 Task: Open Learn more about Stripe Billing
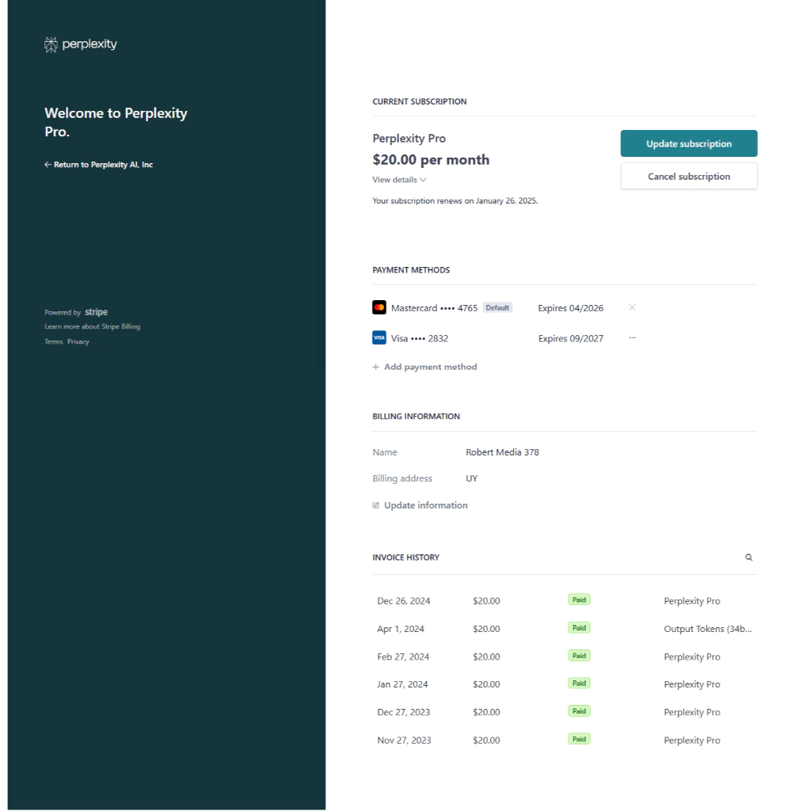pyautogui.click(x=93, y=326)
